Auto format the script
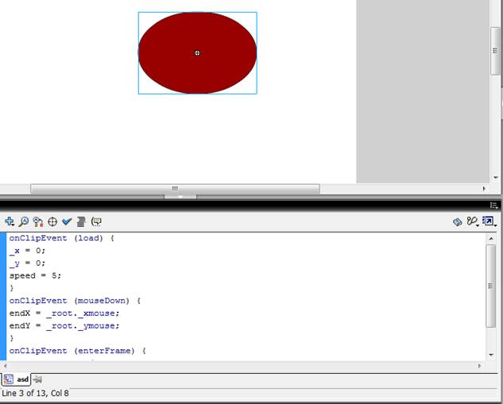 tap(81, 221)
